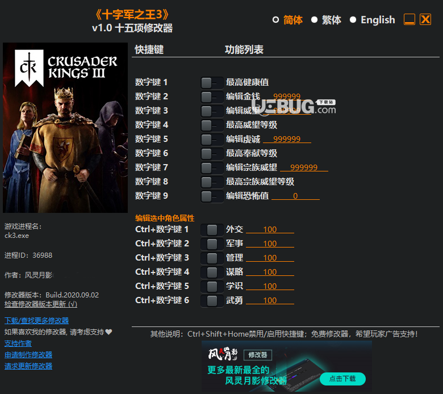Toggle 最高威望等级 option
Viewport: 443px width, 394px height.
pos(212,125)
